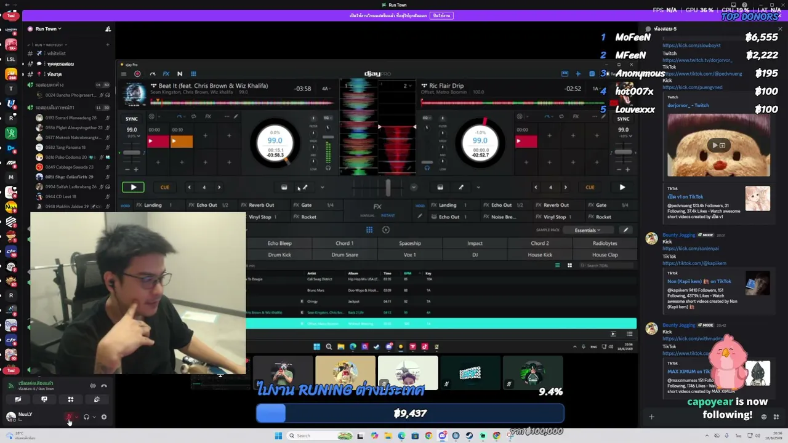Toggle SYNC on deck 2
The width and height of the screenshot is (788, 443).
[x=623, y=119]
